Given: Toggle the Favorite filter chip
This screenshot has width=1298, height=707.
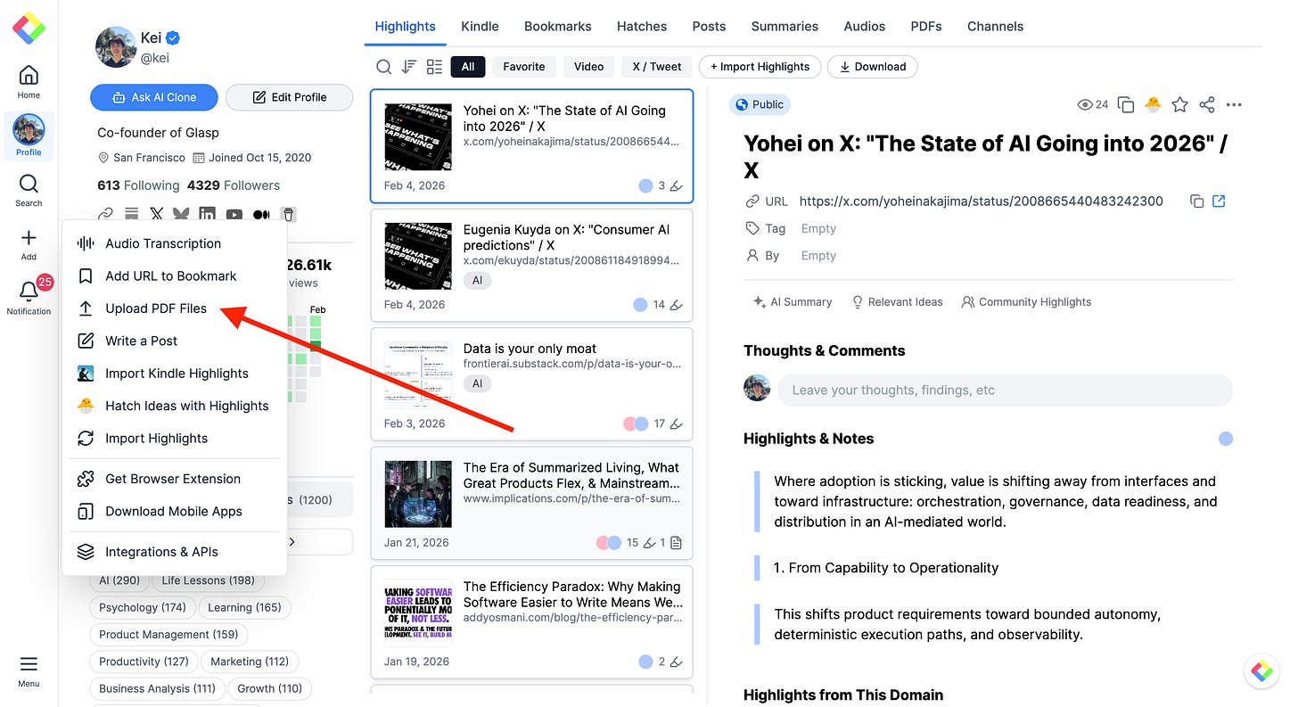Looking at the screenshot, I should click(x=524, y=67).
